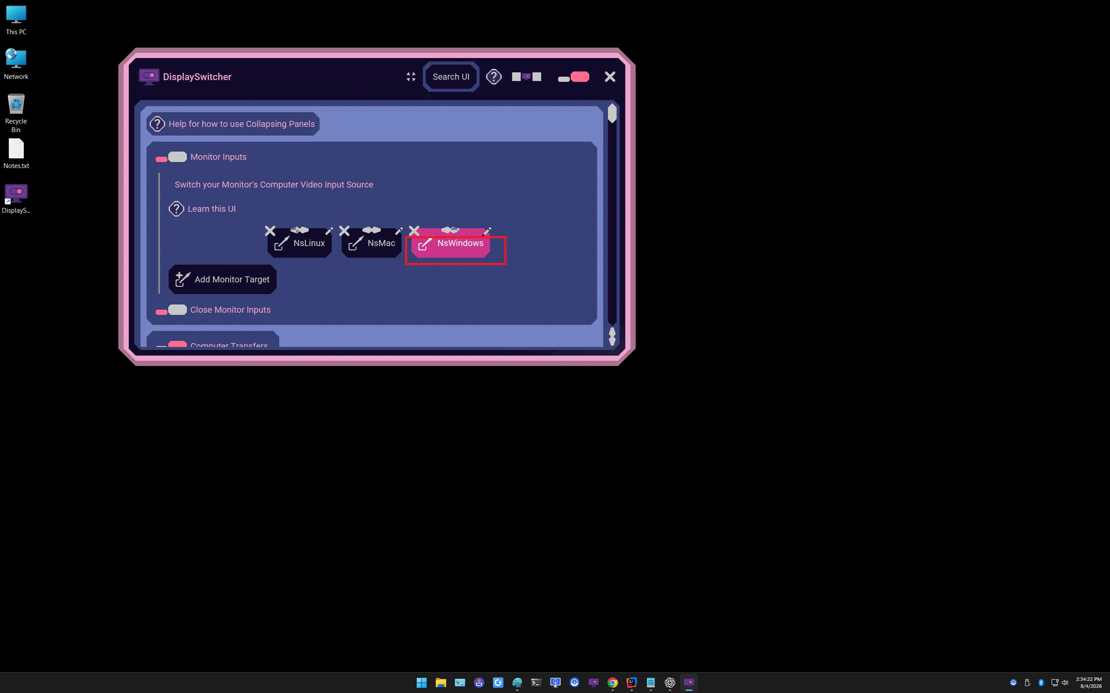This screenshot has width=1110, height=693.
Task: Open Notepad icon in taskbar
Action: click(650, 683)
